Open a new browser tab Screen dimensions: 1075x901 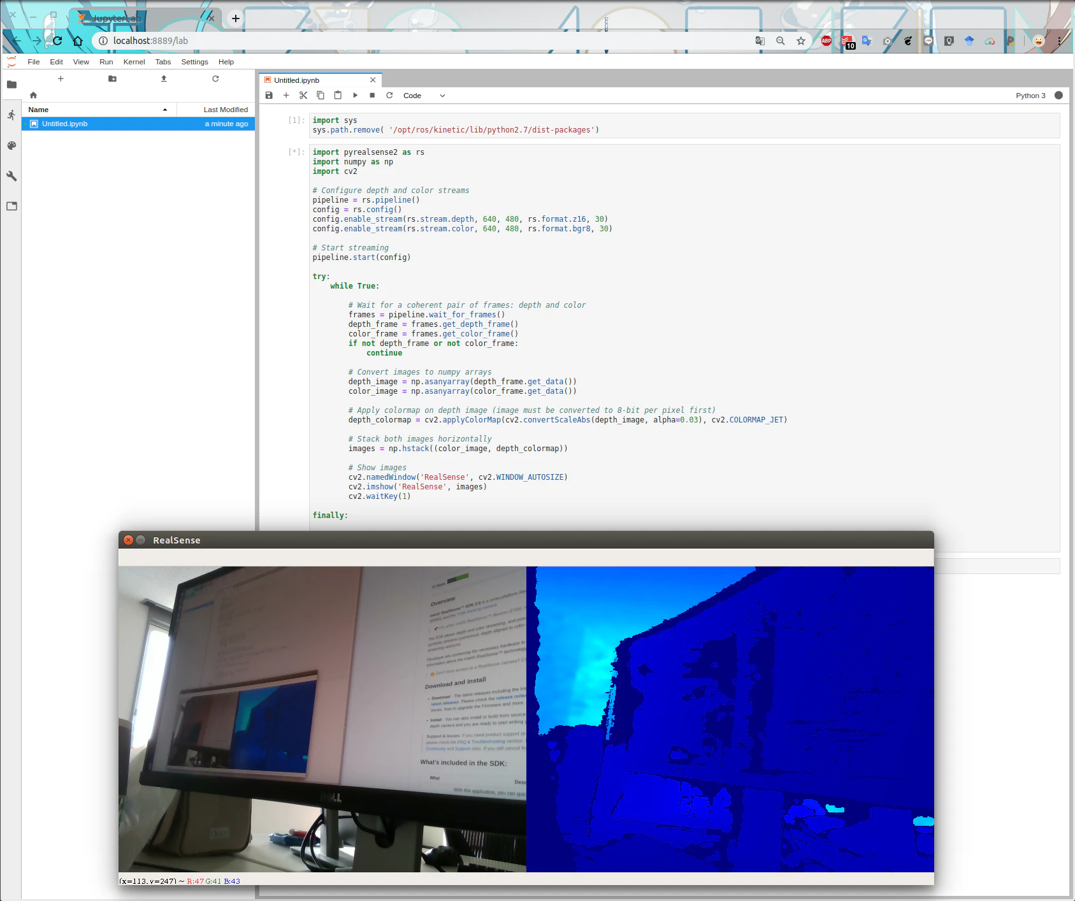[x=236, y=18]
